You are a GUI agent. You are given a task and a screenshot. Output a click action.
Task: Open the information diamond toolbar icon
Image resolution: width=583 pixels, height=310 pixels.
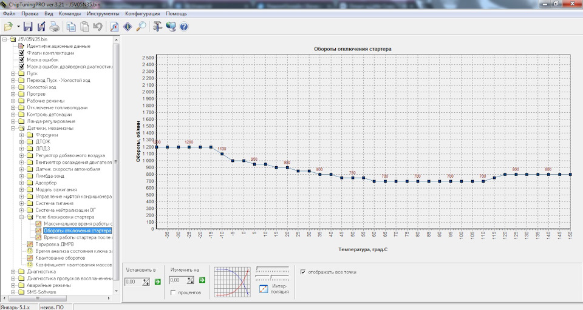click(128, 27)
